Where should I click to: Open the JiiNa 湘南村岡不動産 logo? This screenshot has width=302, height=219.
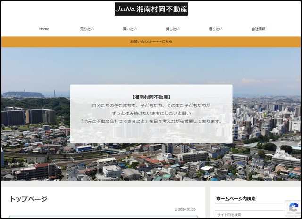point(151,9)
